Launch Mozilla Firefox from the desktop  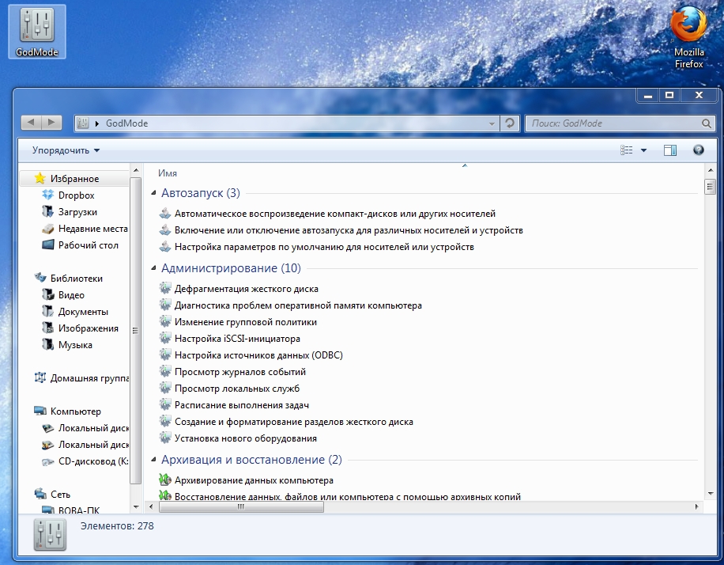tap(688, 36)
